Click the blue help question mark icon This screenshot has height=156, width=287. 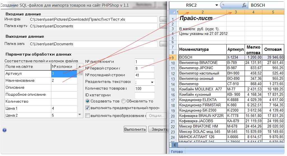tap(4, 130)
